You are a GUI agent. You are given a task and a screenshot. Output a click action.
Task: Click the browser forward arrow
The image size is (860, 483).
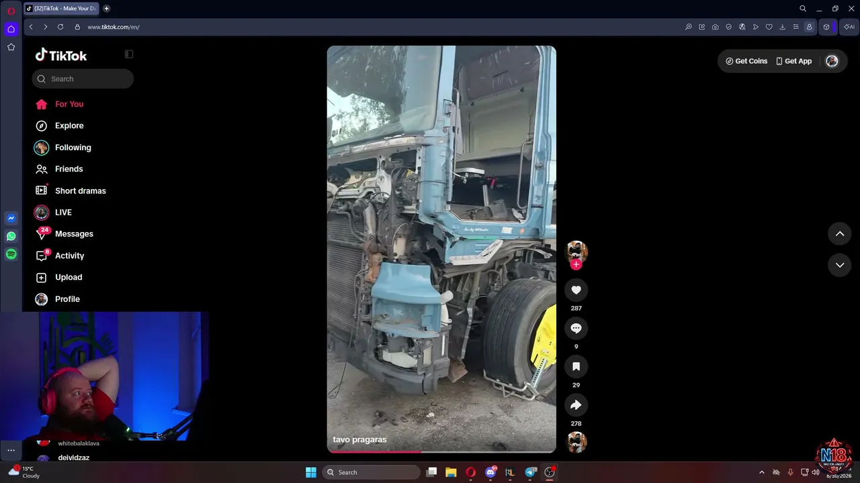point(46,27)
